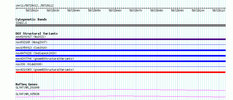Viewport: 233px width, 100px height.
Task: Click the magenta GLYAT NM_201648 transcript line
Action: coord(120,90)
